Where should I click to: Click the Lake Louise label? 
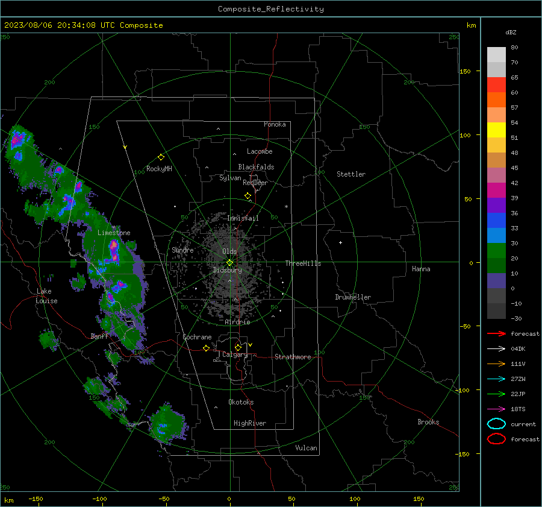(46, 296)
